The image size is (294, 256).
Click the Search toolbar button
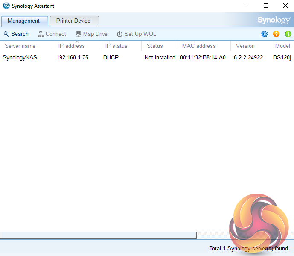pyautogui.click(x=16, y=34)
